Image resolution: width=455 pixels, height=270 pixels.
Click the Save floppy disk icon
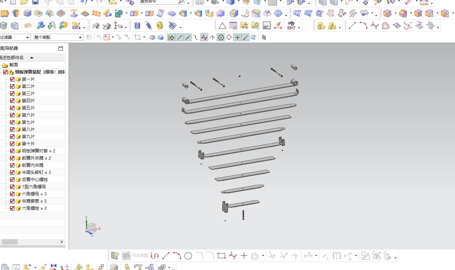click(35, 2)
